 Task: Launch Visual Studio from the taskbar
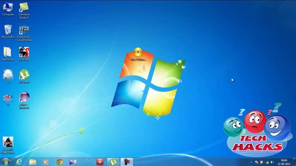click(73, 162)
